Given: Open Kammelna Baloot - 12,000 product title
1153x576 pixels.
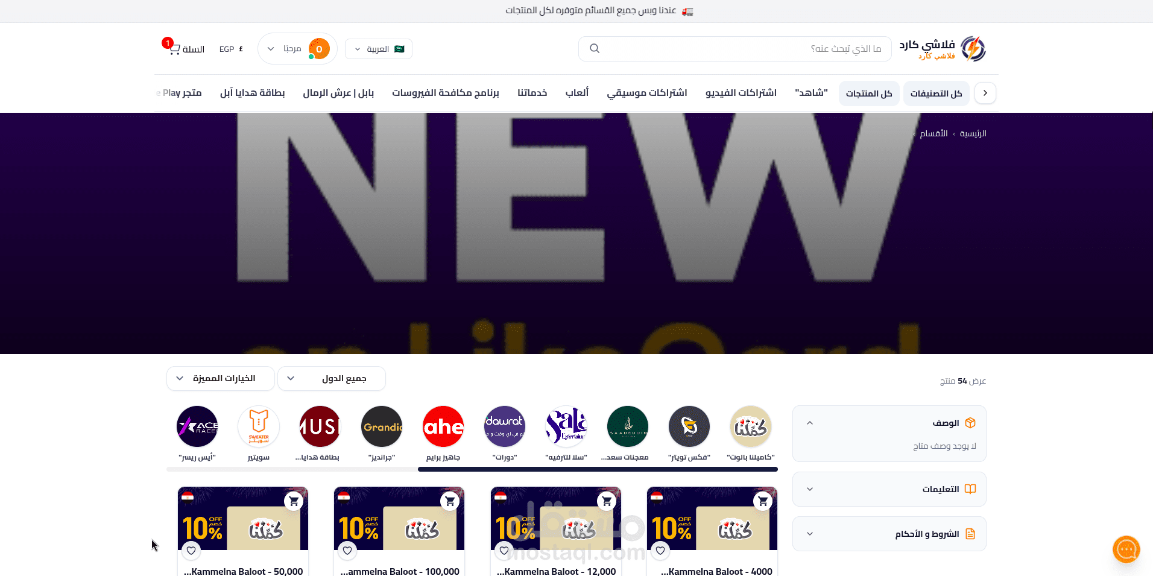Looking at the screenshot, I should [x=556, y=571].
